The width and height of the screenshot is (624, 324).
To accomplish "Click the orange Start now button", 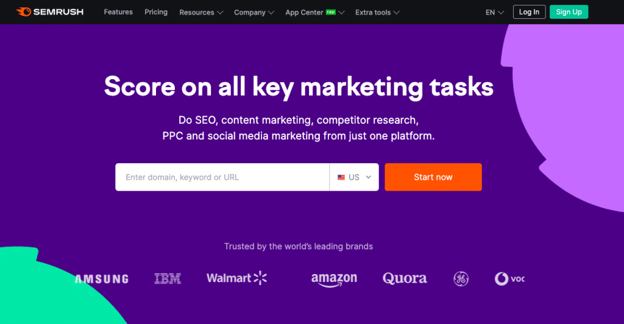I will (433, 177).
